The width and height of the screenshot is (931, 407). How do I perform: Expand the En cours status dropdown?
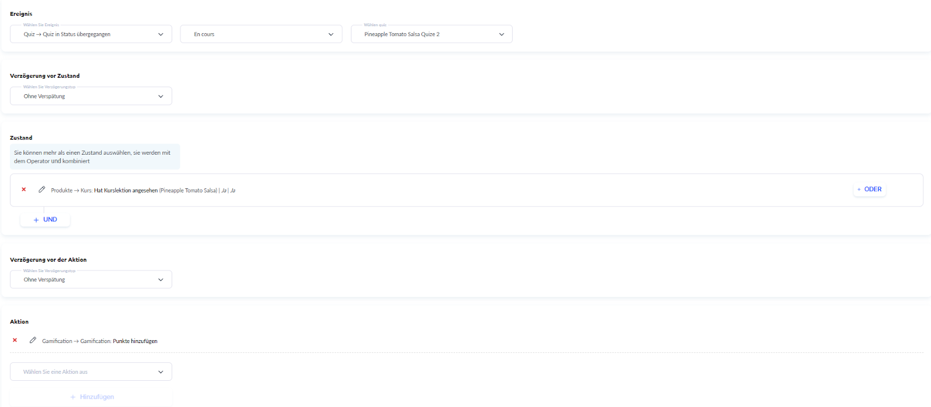click(261, 34)
